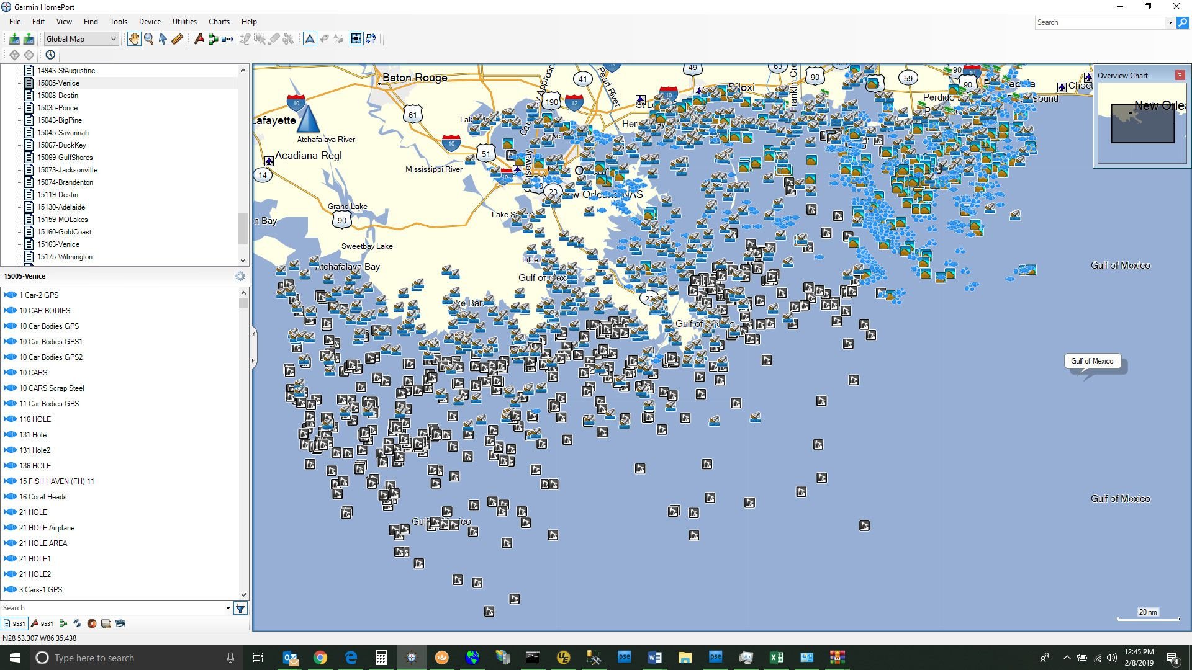
Task: Open the top search box dropdown arrow
Action: pyautogui.click(x=1170, y=22)
